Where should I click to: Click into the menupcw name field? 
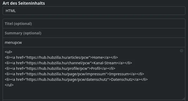coord(94,42)
